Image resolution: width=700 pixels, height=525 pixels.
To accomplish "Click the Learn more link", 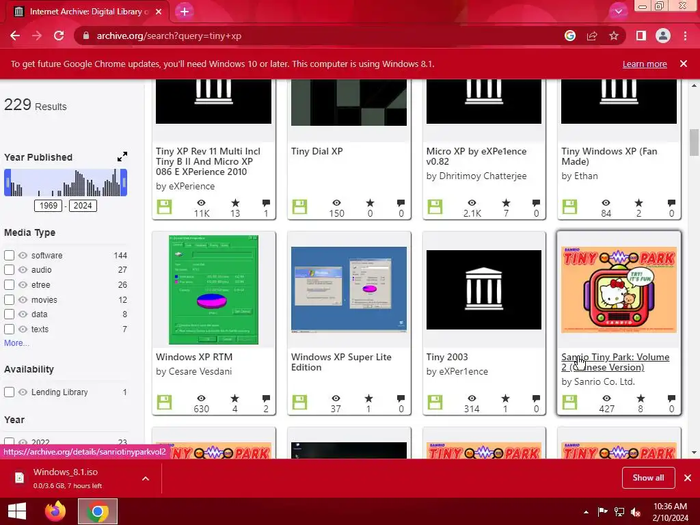I will click(x=645, y=64).
